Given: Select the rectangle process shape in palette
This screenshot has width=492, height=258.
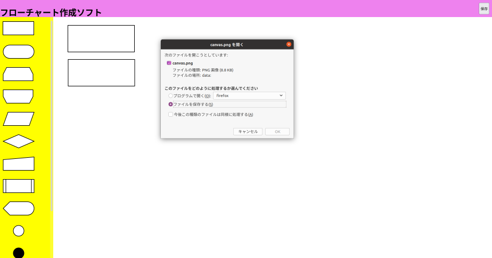Looking at the screenshot, I should [18, 28].
